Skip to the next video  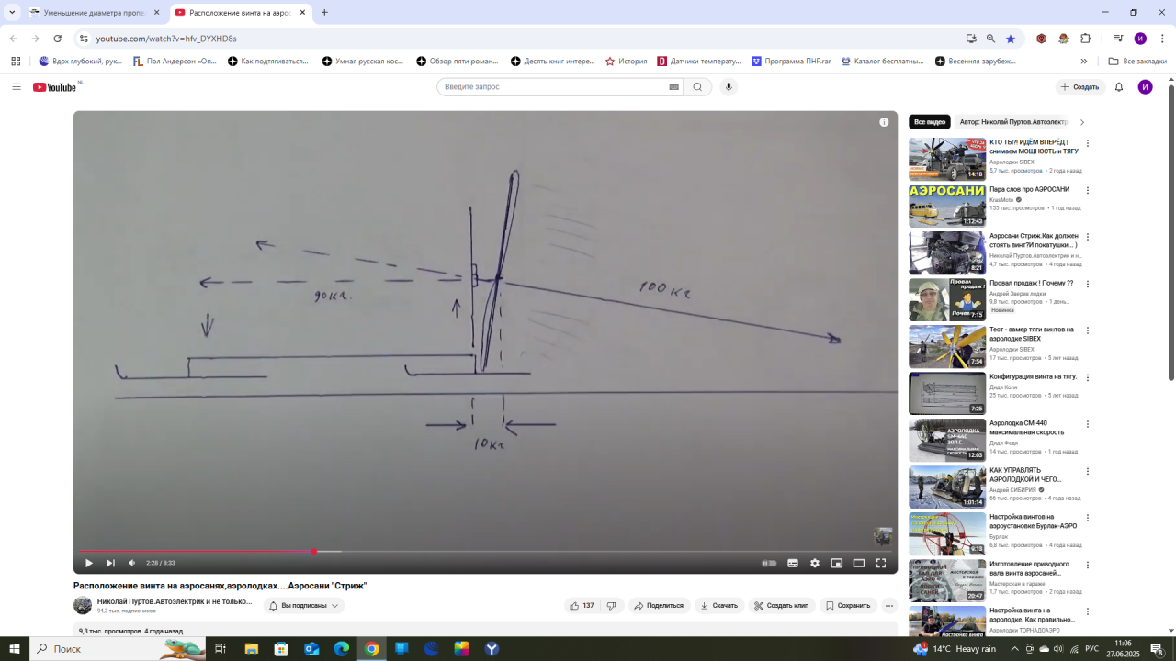[110, 563]
